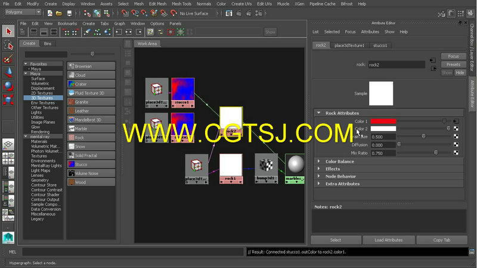Click Hypershade input connections icon
This screenshot has height=268, width=477.
(x=119, y=32)
